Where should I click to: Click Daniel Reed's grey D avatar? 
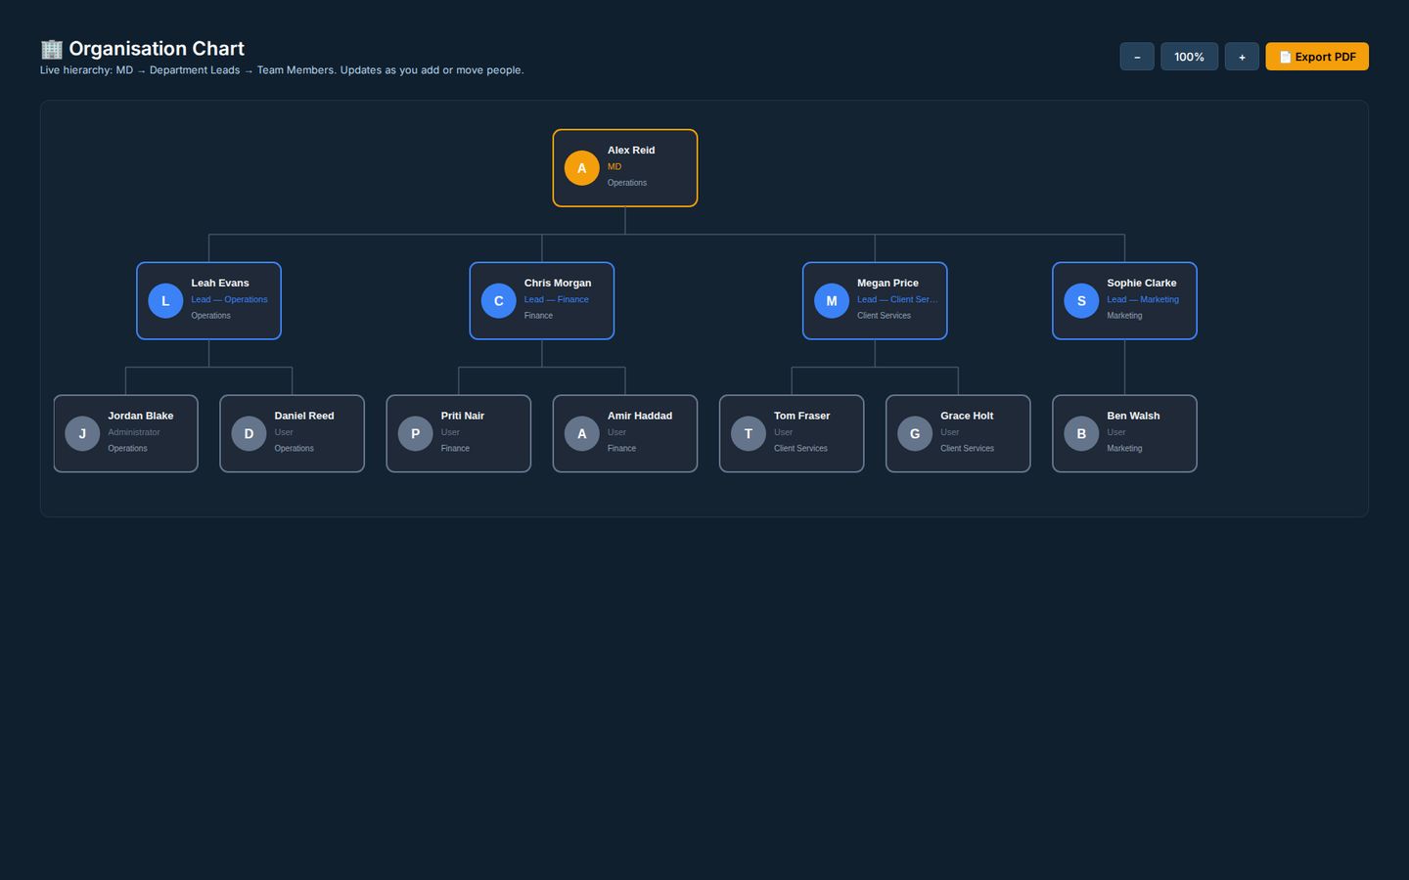(x=249, y=434)
